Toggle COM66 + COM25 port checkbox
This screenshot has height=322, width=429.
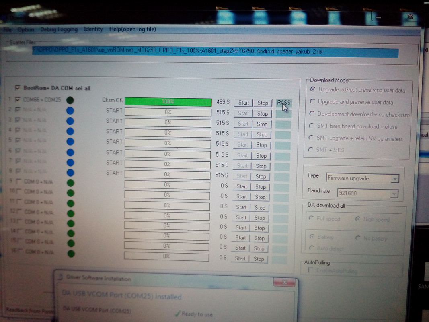click(18, 99)
